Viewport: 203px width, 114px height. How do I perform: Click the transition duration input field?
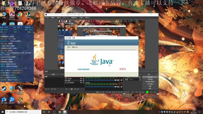tap(134, 80)
